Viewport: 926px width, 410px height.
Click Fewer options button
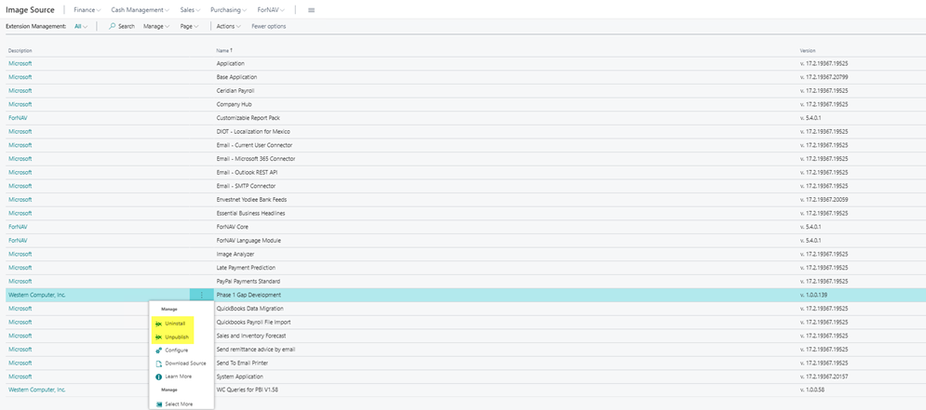[269, 26]
